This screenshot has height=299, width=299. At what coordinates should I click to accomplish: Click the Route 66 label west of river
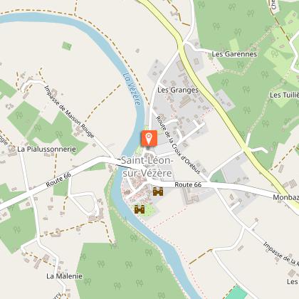[58, 179]
